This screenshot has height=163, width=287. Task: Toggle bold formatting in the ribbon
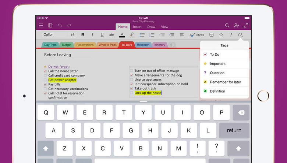(x=83, y=35)
